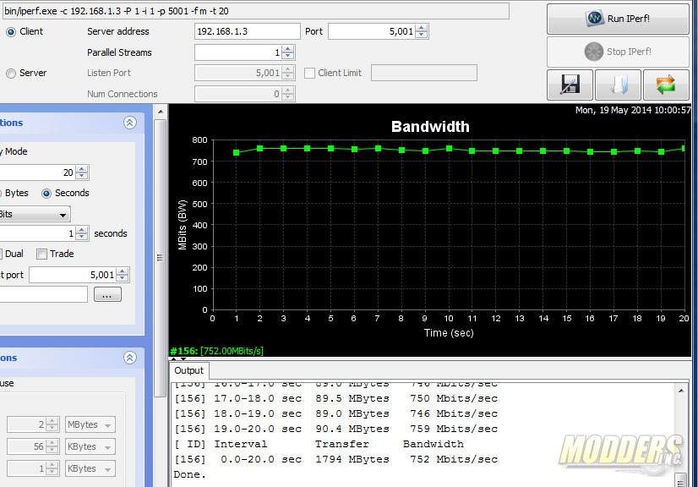Open the KBytes dropdown beside value 1
The image size is (698, 487).
[x=90, y=468]
